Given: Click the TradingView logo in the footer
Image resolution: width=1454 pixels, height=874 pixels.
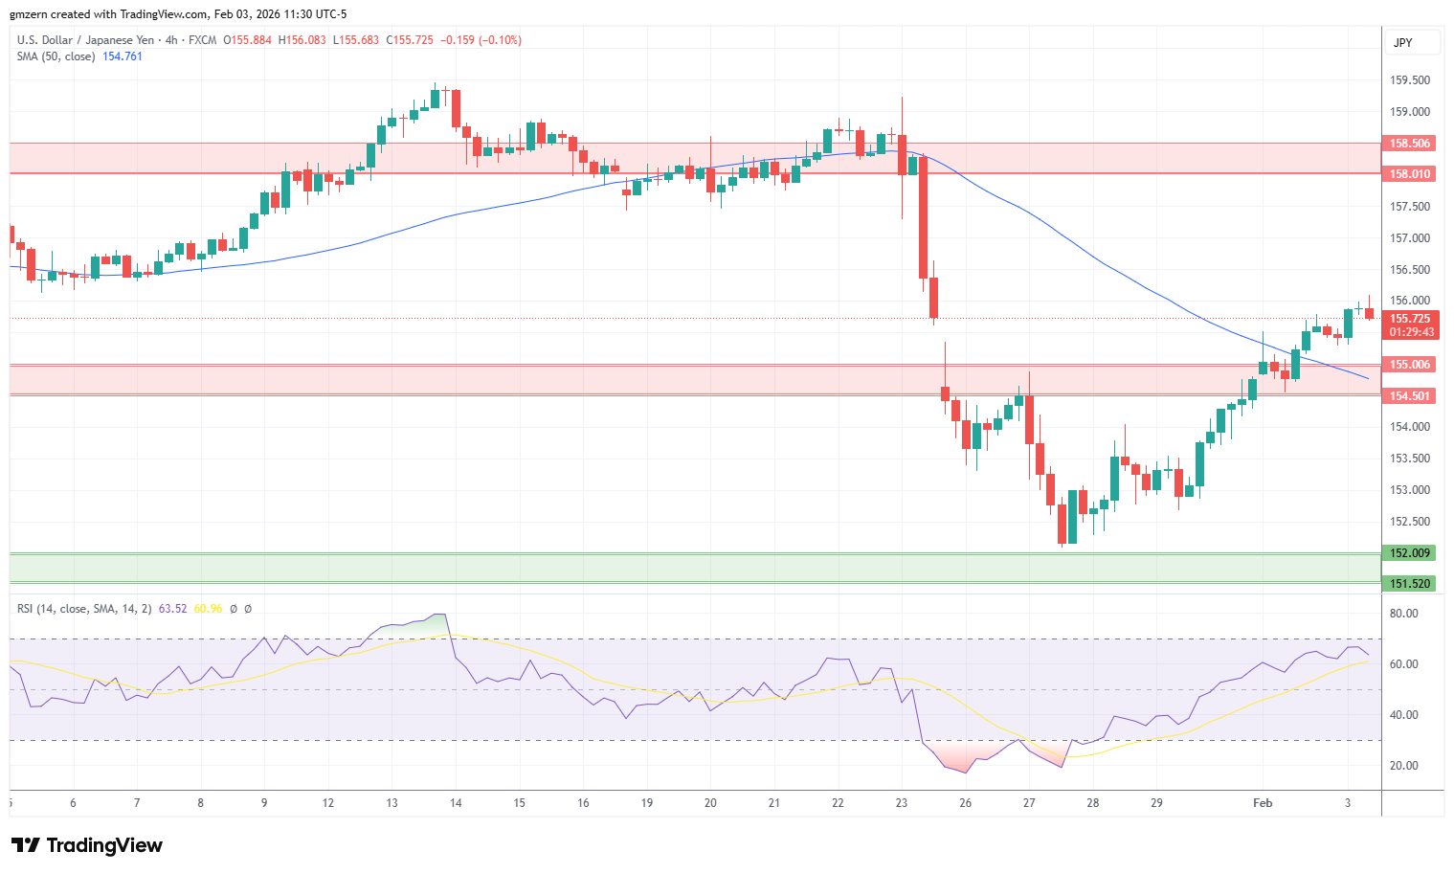Looking at the screenshot, I should (x=87, y=845).
